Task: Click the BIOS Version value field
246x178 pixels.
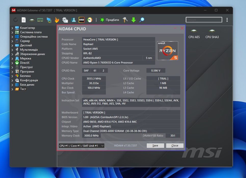Action: (131, 117)
